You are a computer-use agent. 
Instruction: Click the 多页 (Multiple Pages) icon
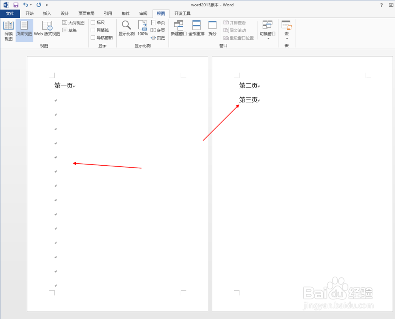click(158, 30)
